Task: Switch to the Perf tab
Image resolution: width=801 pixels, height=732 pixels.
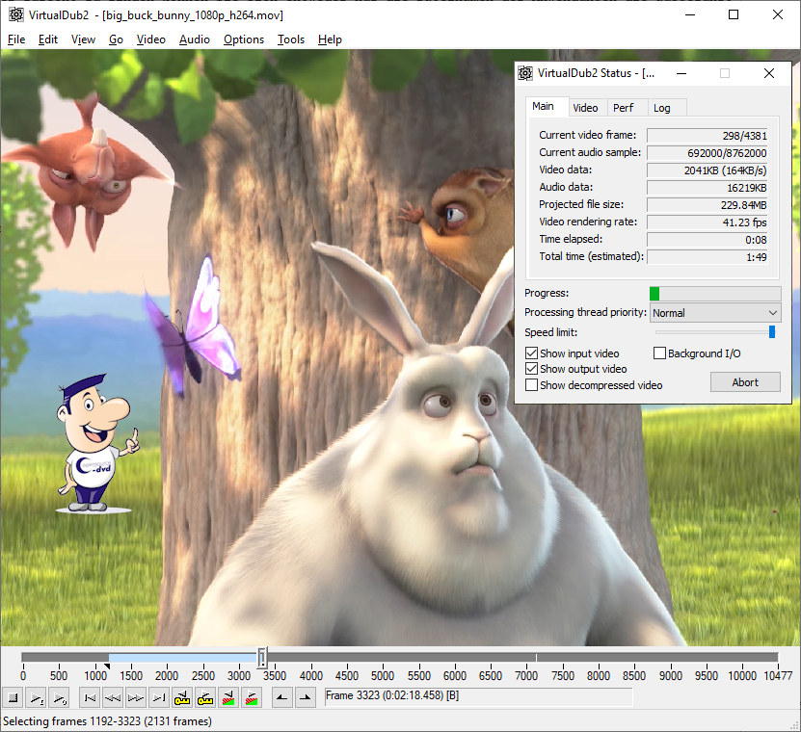Action: 624,108
